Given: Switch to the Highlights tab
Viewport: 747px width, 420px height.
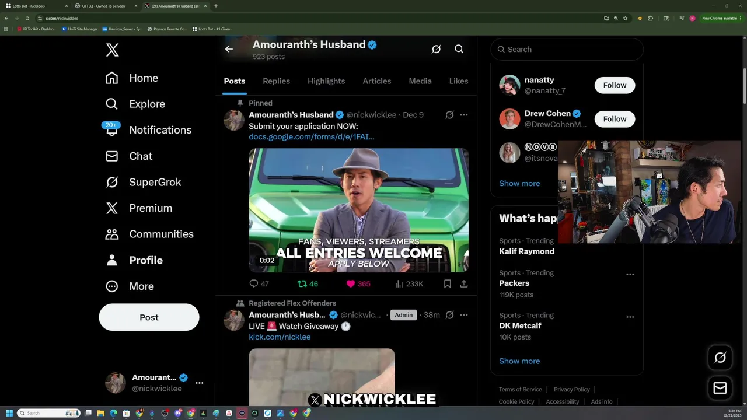Looking at the screenshot, I should 326,81.
